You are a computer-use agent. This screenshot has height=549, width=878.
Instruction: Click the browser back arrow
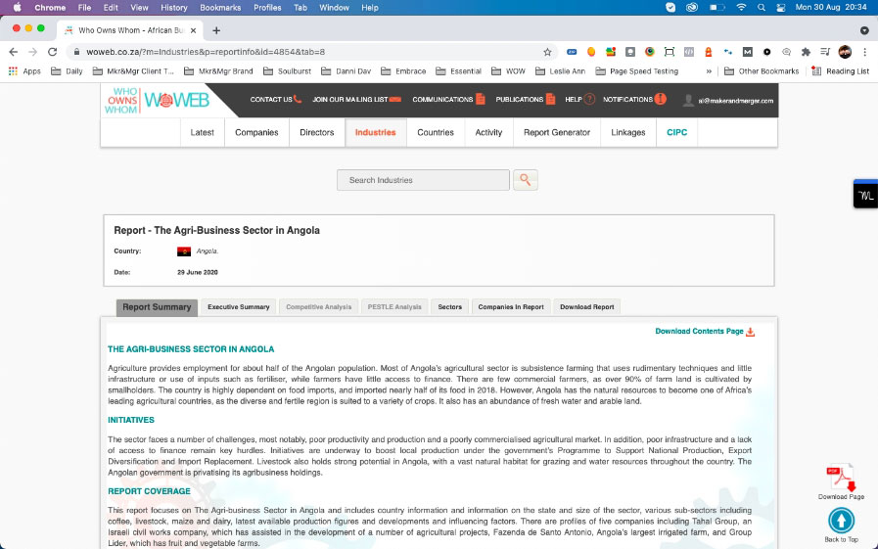click(14, 52)
